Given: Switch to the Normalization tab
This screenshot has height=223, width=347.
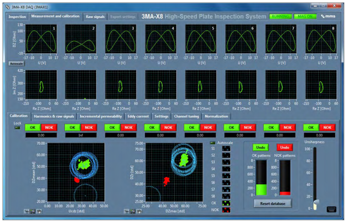Looking at the screenshot, I should [x=216, y=116].
